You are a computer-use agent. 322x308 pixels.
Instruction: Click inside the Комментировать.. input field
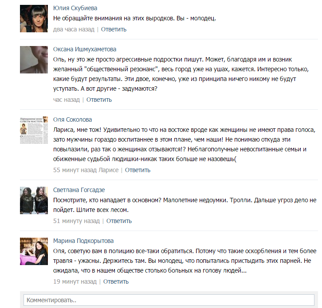(x=169, y=300)
